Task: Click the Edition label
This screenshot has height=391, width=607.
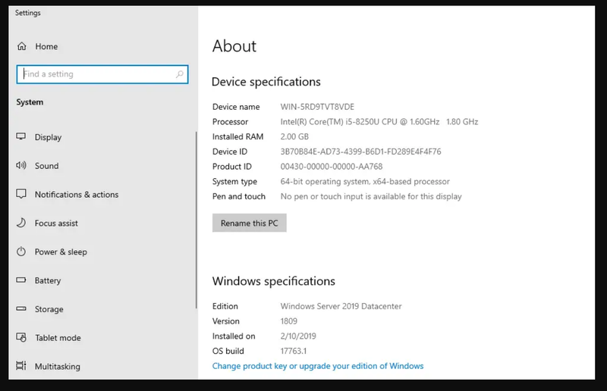Action: pyautogui.click(x=225, y=306)
